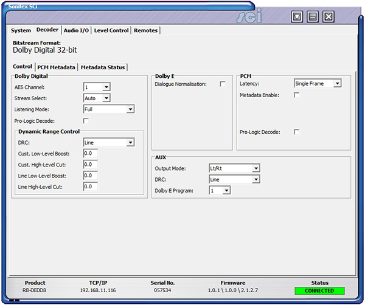365x305 pixels.
Task: Click the serial number 057534
Action: [162, 290]
